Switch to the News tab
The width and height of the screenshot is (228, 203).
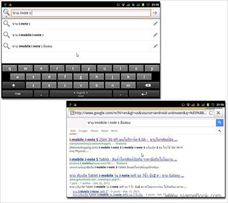(x=105, y=131)
